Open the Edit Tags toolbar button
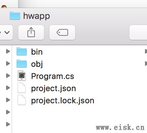Viewport: 147px width, 133px height. pyautogui.click(x=62, y=32)
